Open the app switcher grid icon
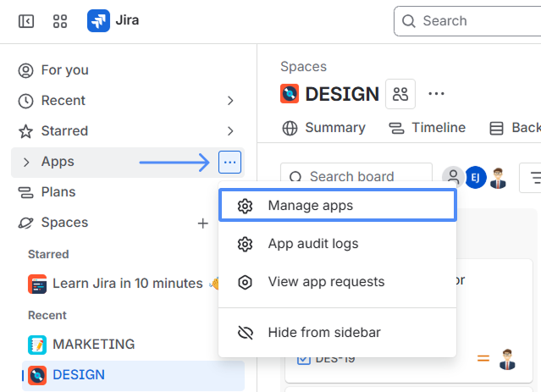The image size is (541, 392). click(x=60, y=21)
